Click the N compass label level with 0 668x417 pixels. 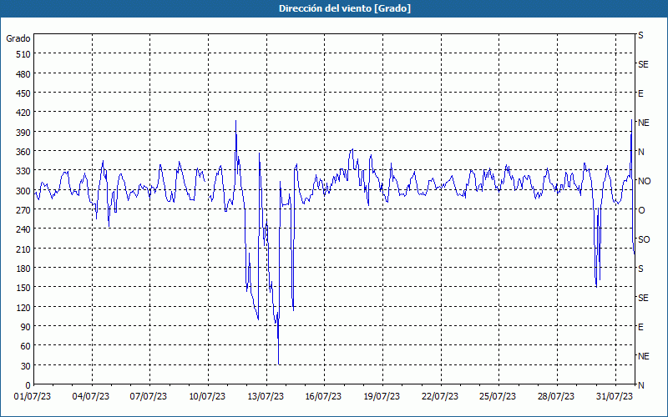(x=640, y=385)
